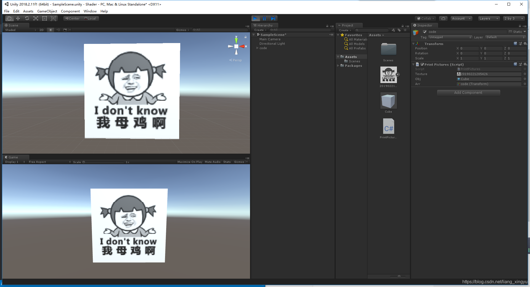Open the cloud Services button
This screenshot has height=287, width=530.
tap(443, 18)
